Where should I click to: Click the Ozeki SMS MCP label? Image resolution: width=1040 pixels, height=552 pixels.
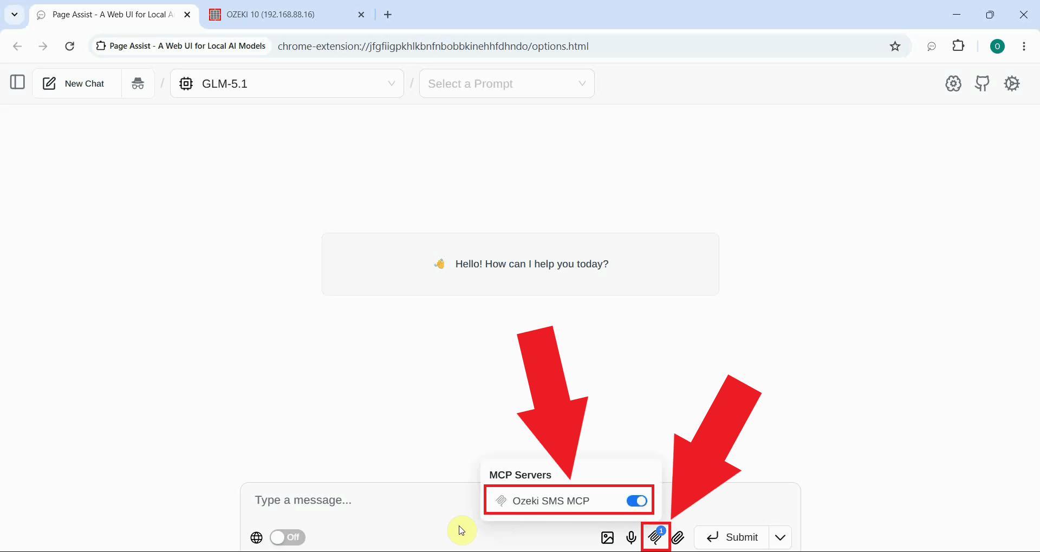point(551,501)
